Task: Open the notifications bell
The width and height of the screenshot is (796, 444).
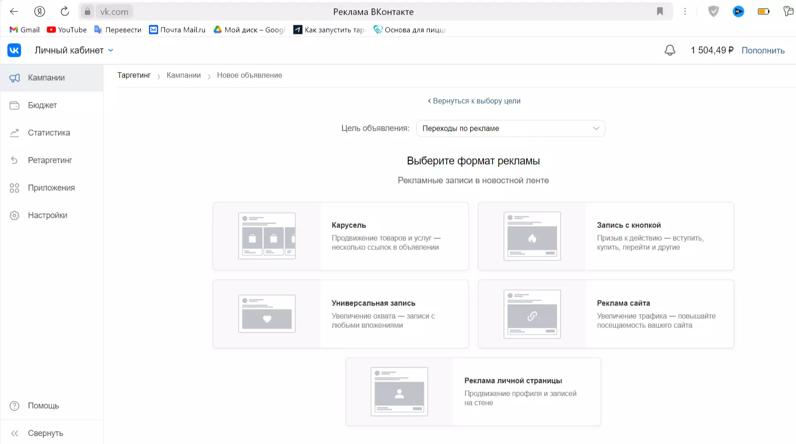Action: pyautogui.click(x=670, y=50)
